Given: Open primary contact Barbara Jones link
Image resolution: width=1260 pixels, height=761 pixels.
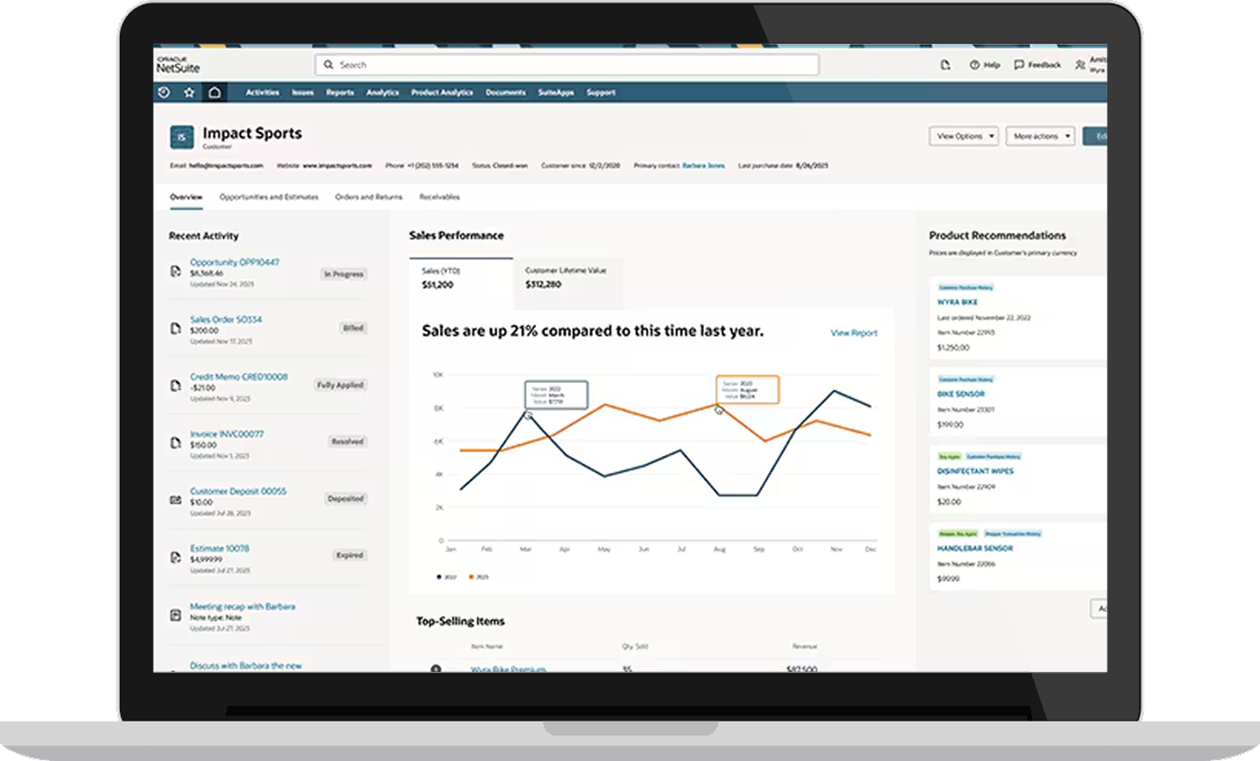Looking at the screenshot, I should coord(703,165).
